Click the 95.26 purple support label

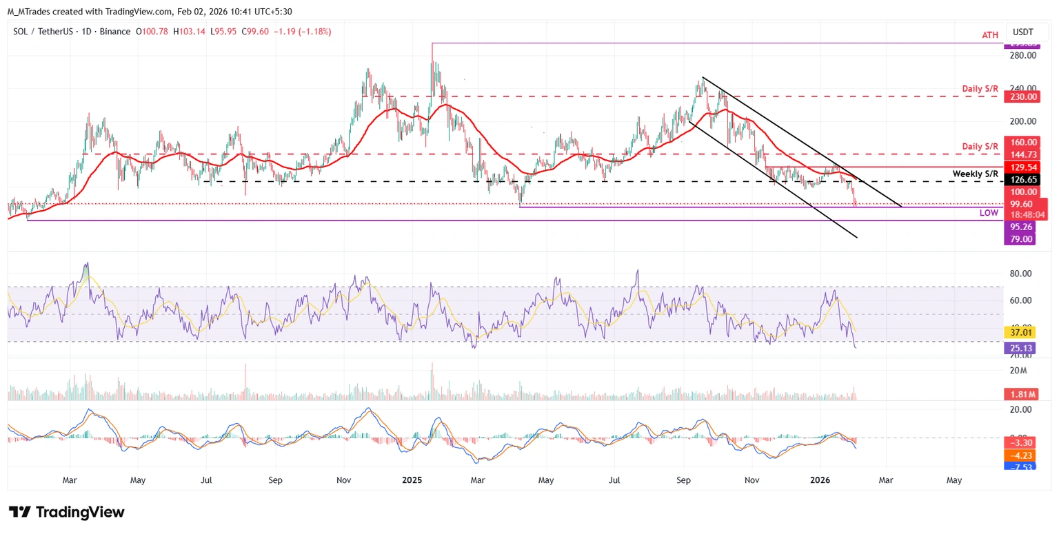pyautogui.click(x=1020, y=227)
